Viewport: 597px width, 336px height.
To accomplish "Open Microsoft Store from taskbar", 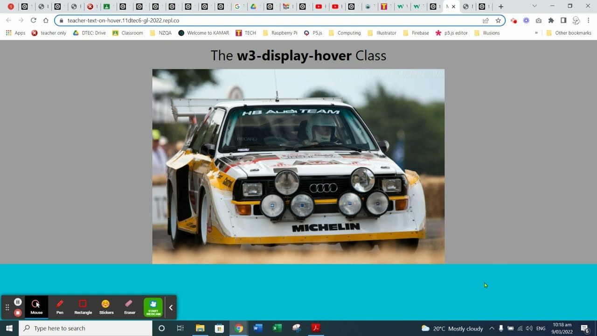I will [219, 328].
